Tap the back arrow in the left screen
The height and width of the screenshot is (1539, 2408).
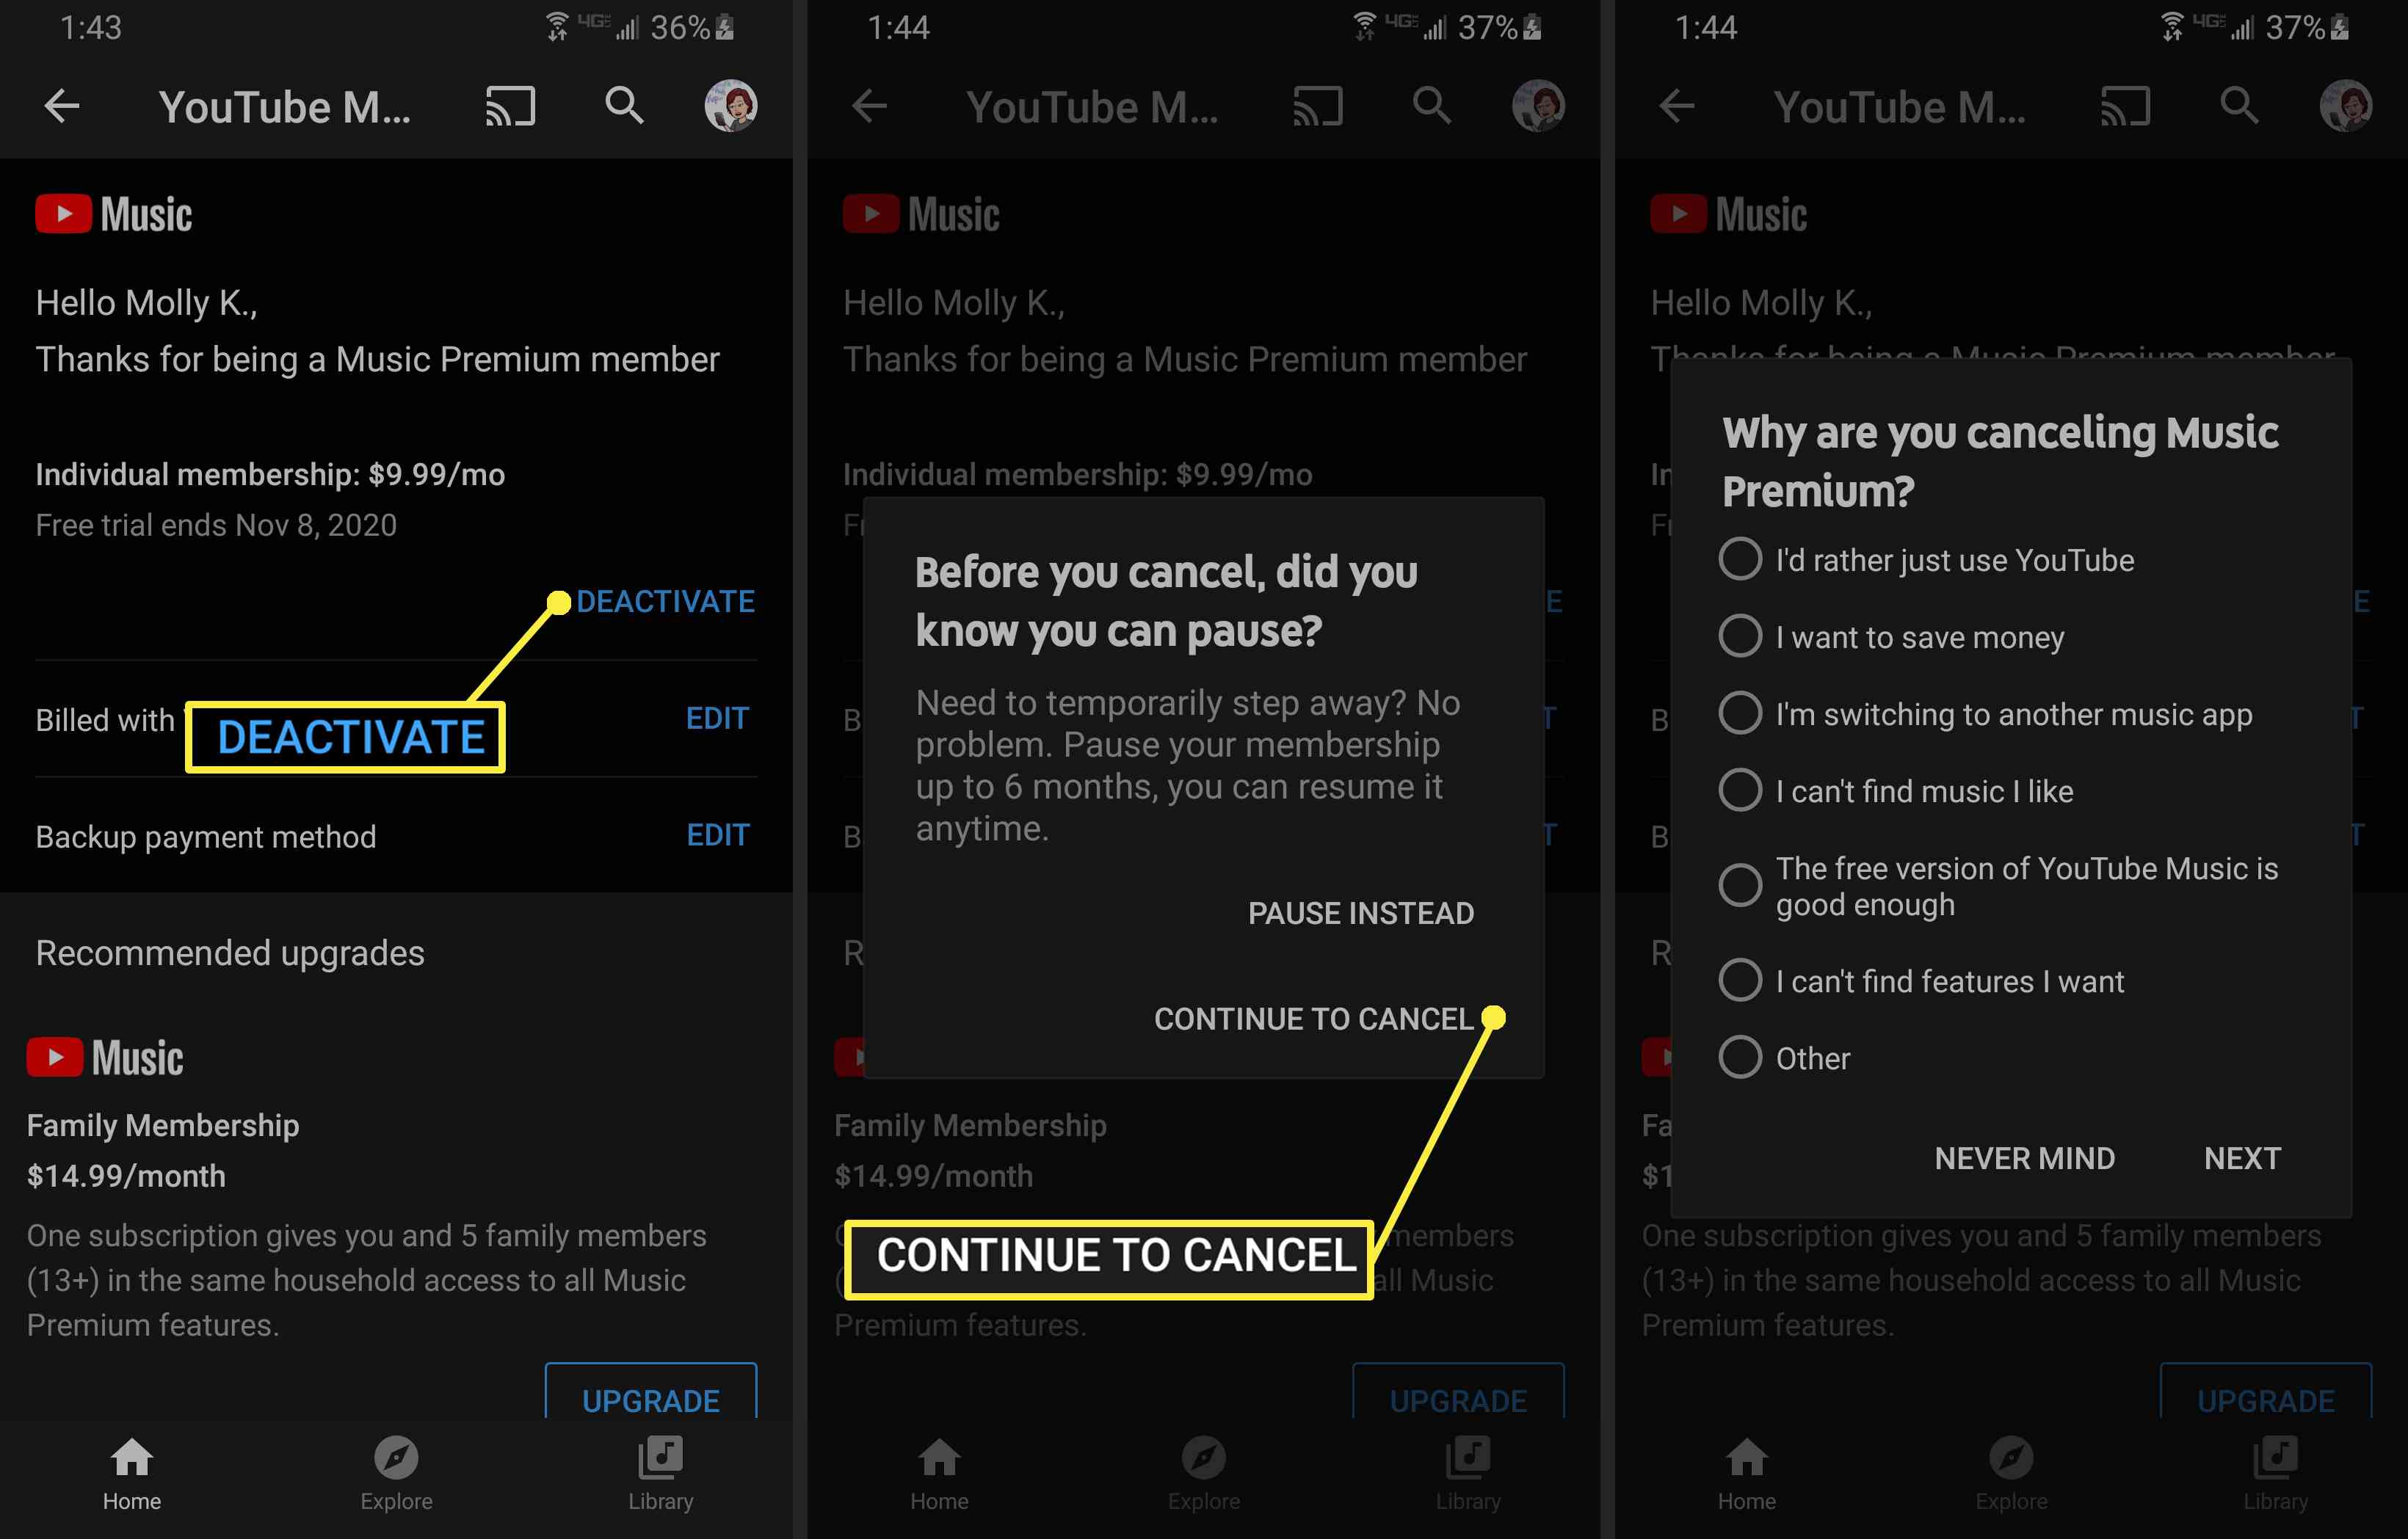click(x=62, y=106)
